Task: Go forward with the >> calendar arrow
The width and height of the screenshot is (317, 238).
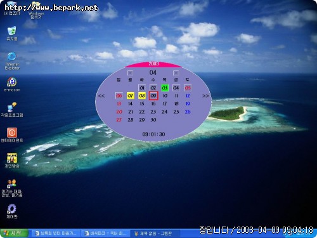Action: pos(205,96)
